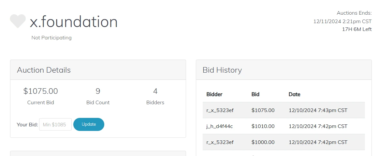Click the Auction Details panel header
Image resolution: width=392 pixels, height=156 pixels.
pos(44,70)
